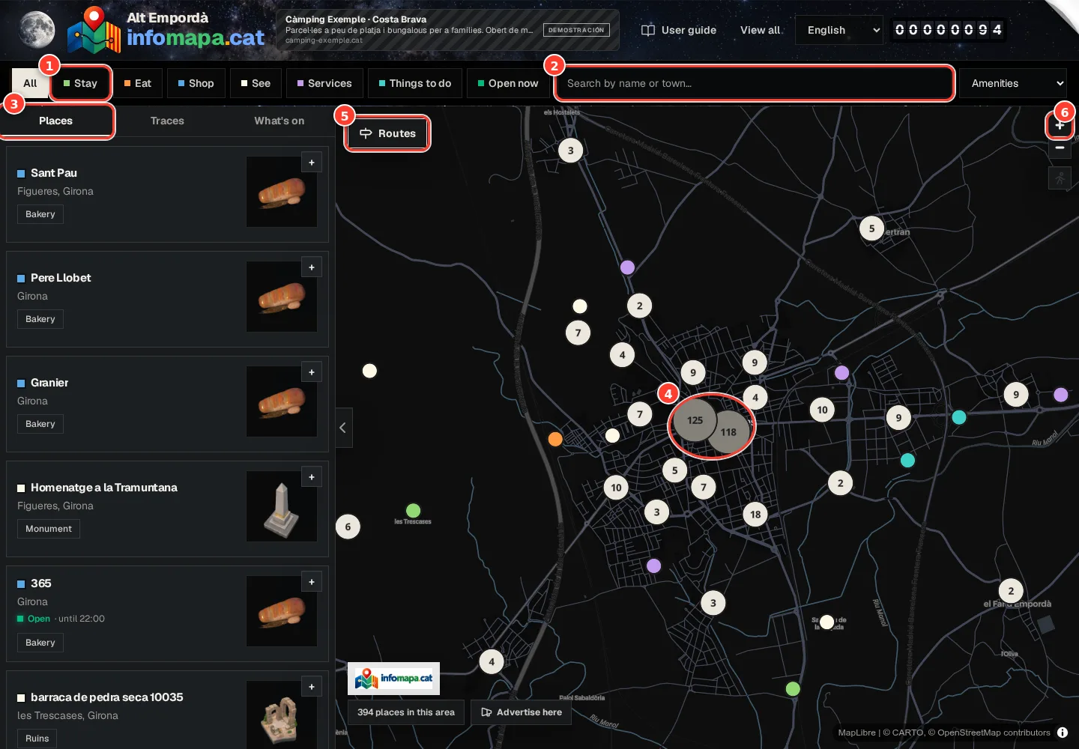Screen dimensions: 1079x749
Task: Focus the Search by name or town field
Action: click(x=754, y=83)
